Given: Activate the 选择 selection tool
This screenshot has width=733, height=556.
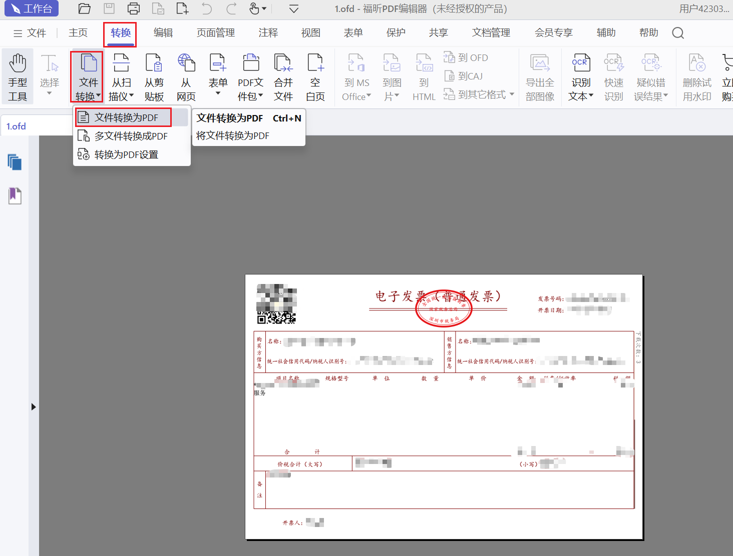Looking at the screenshot, I should coord(49,76).
